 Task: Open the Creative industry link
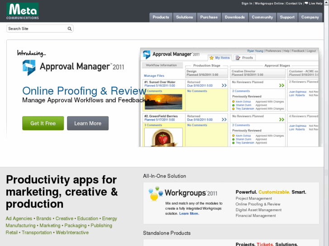(x=64, y=218)
